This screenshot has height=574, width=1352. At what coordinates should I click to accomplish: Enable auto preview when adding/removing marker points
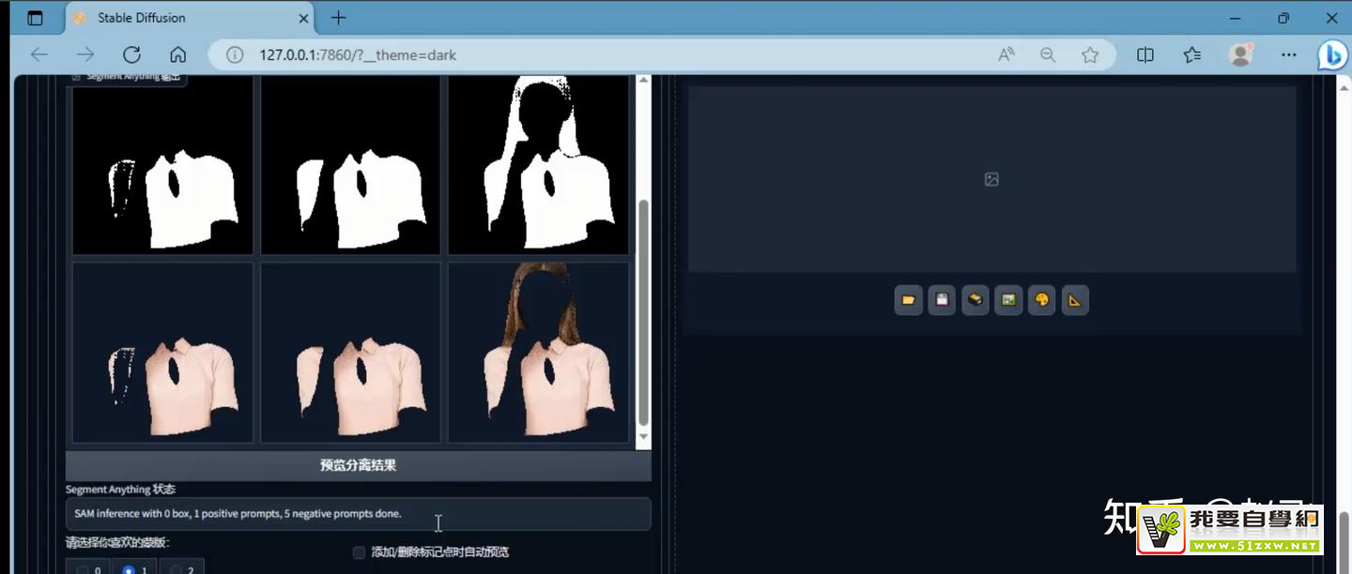(359, 552)
